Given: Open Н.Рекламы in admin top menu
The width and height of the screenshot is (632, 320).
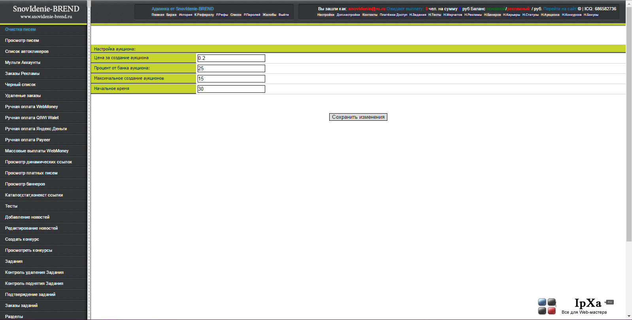Looking at the screenshot, I should coord(473,15).
